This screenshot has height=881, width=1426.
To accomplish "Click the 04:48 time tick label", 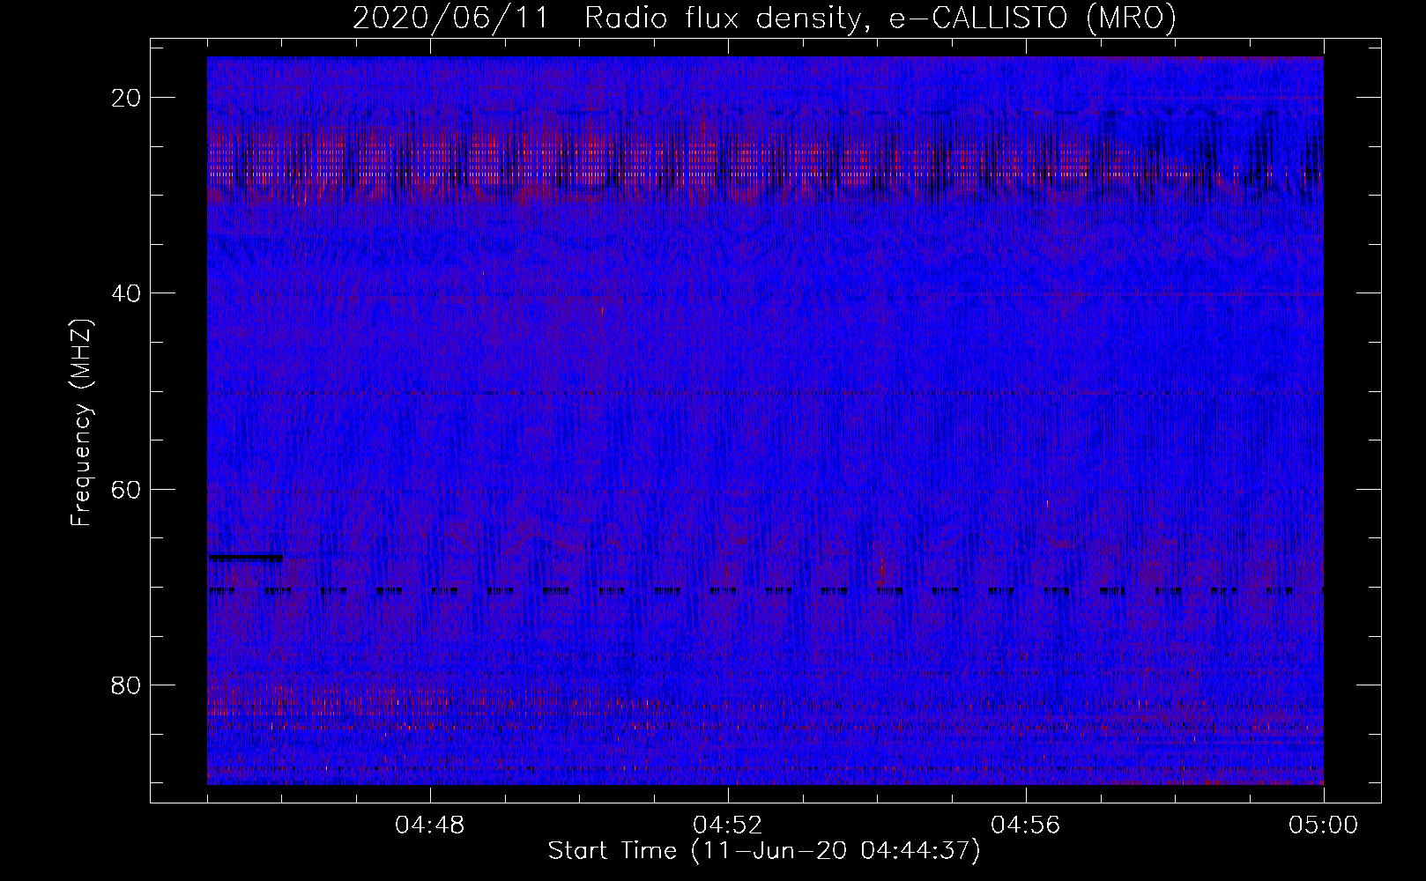I will coord(430,825).
